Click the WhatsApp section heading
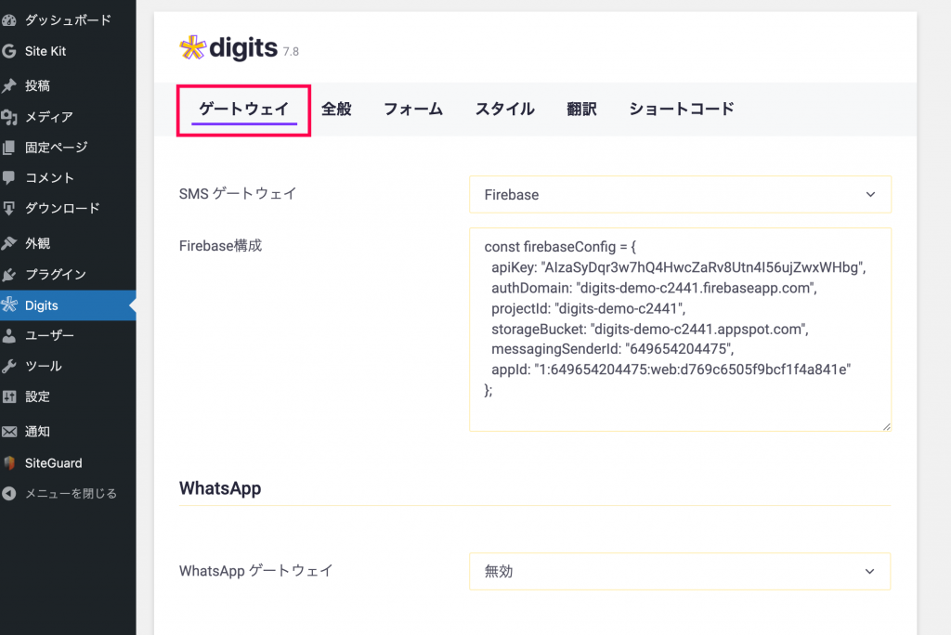951x635 pixels. coord(220,489)
